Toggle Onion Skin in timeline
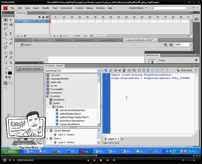Viewport: 202px width, 164px height. click(54, 36)
